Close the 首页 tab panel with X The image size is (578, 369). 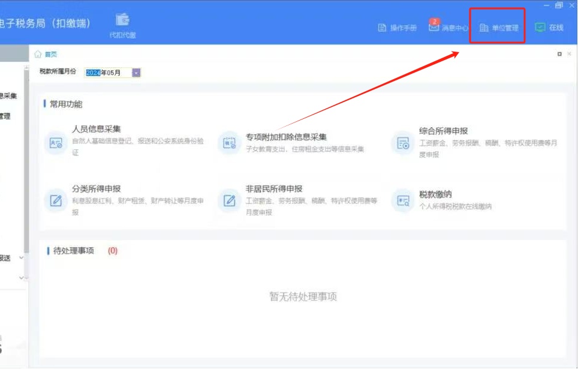(569, 54)
